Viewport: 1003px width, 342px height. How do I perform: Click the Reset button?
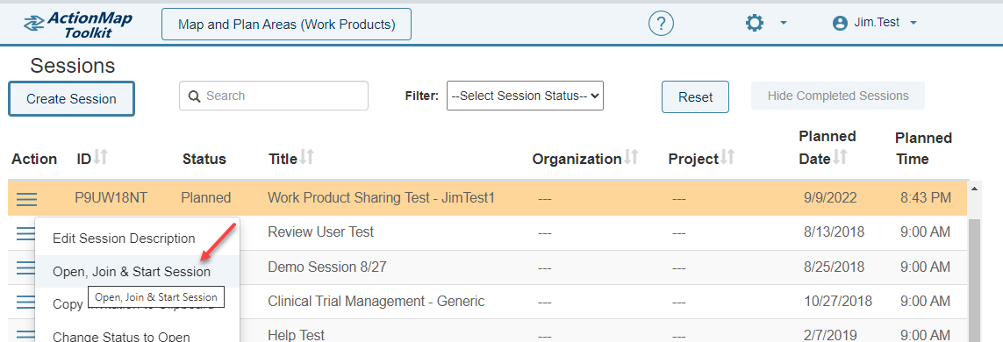(695, 97)
